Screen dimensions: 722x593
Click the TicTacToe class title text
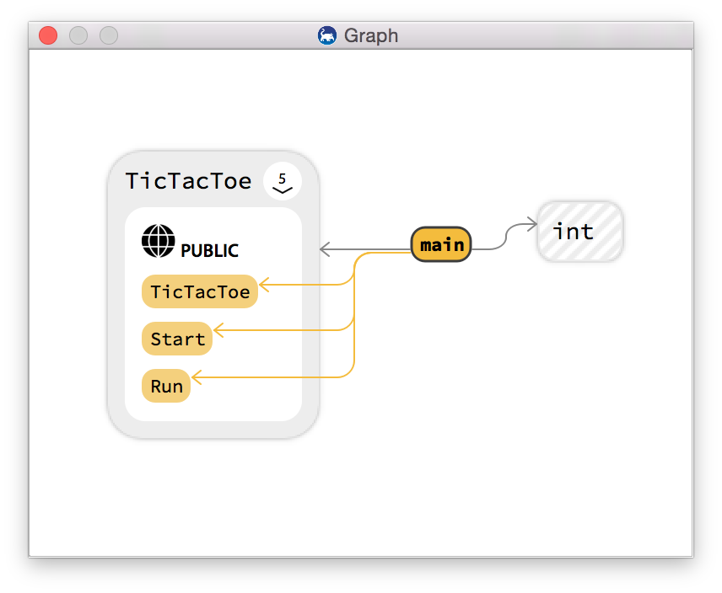[x=188, y=180]
